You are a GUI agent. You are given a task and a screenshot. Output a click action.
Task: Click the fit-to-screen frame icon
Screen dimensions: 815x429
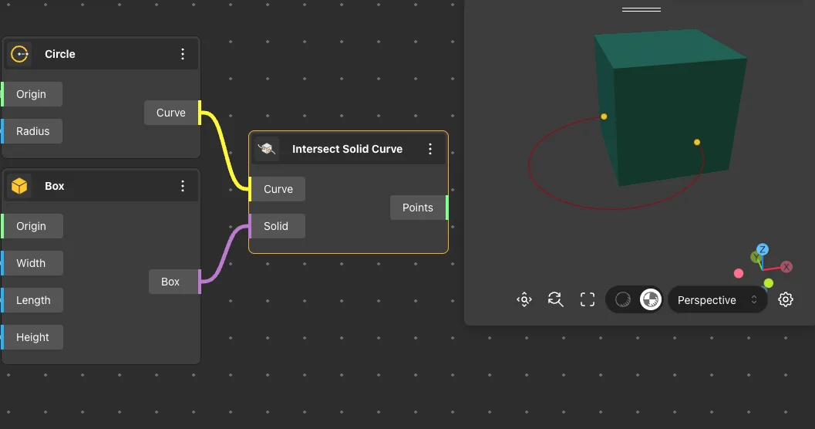point(588,299)
